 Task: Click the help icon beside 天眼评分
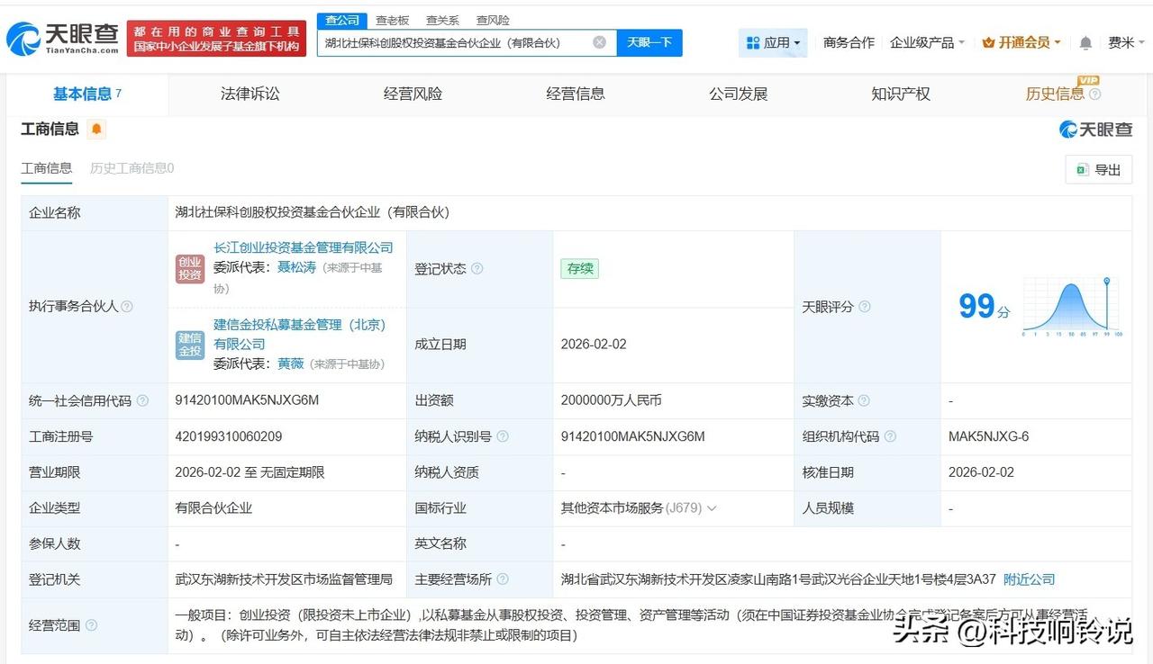(865, 307)
